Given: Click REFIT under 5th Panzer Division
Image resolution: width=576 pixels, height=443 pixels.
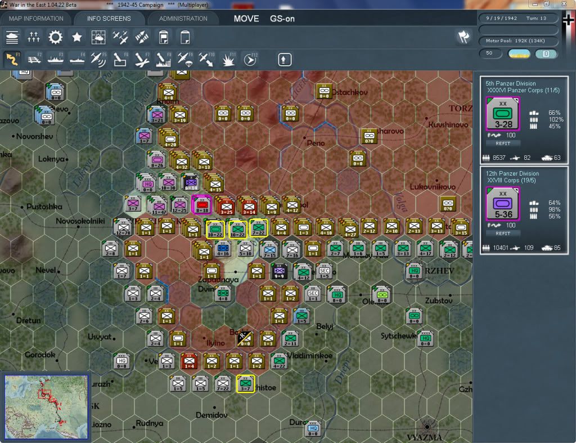Looking at the screenshot, I should pyautogui.click(x=503, y=144).
